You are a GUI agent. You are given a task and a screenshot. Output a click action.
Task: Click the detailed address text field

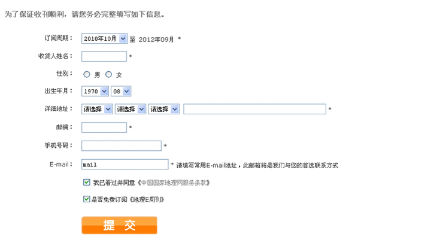click(x=254, y=109)
